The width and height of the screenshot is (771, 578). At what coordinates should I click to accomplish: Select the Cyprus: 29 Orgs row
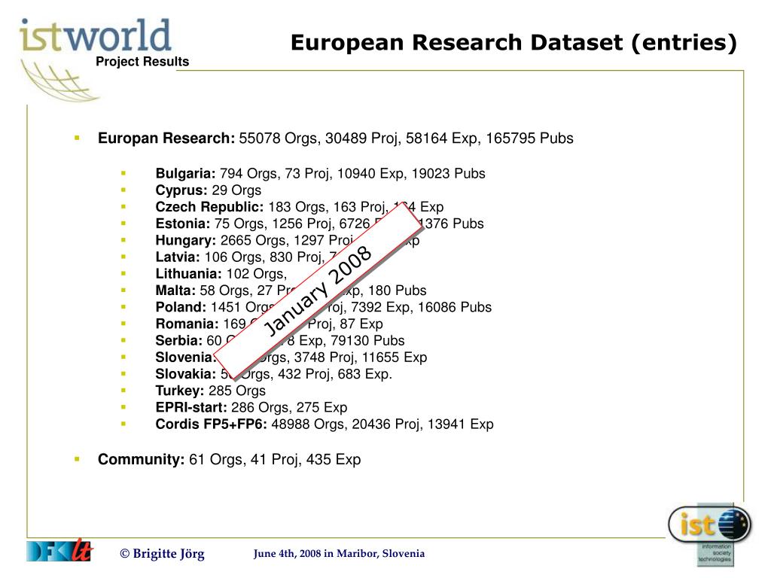[209, 190]
